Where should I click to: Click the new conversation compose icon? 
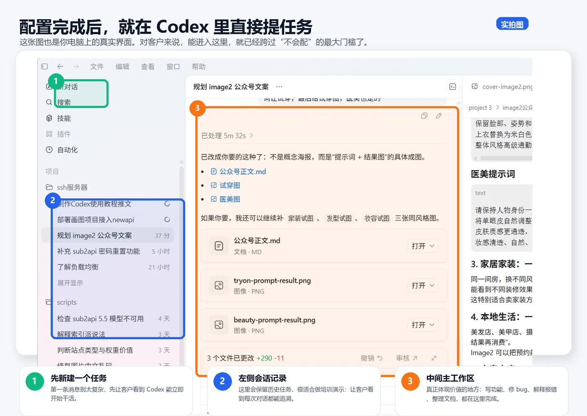pos(49,87)
